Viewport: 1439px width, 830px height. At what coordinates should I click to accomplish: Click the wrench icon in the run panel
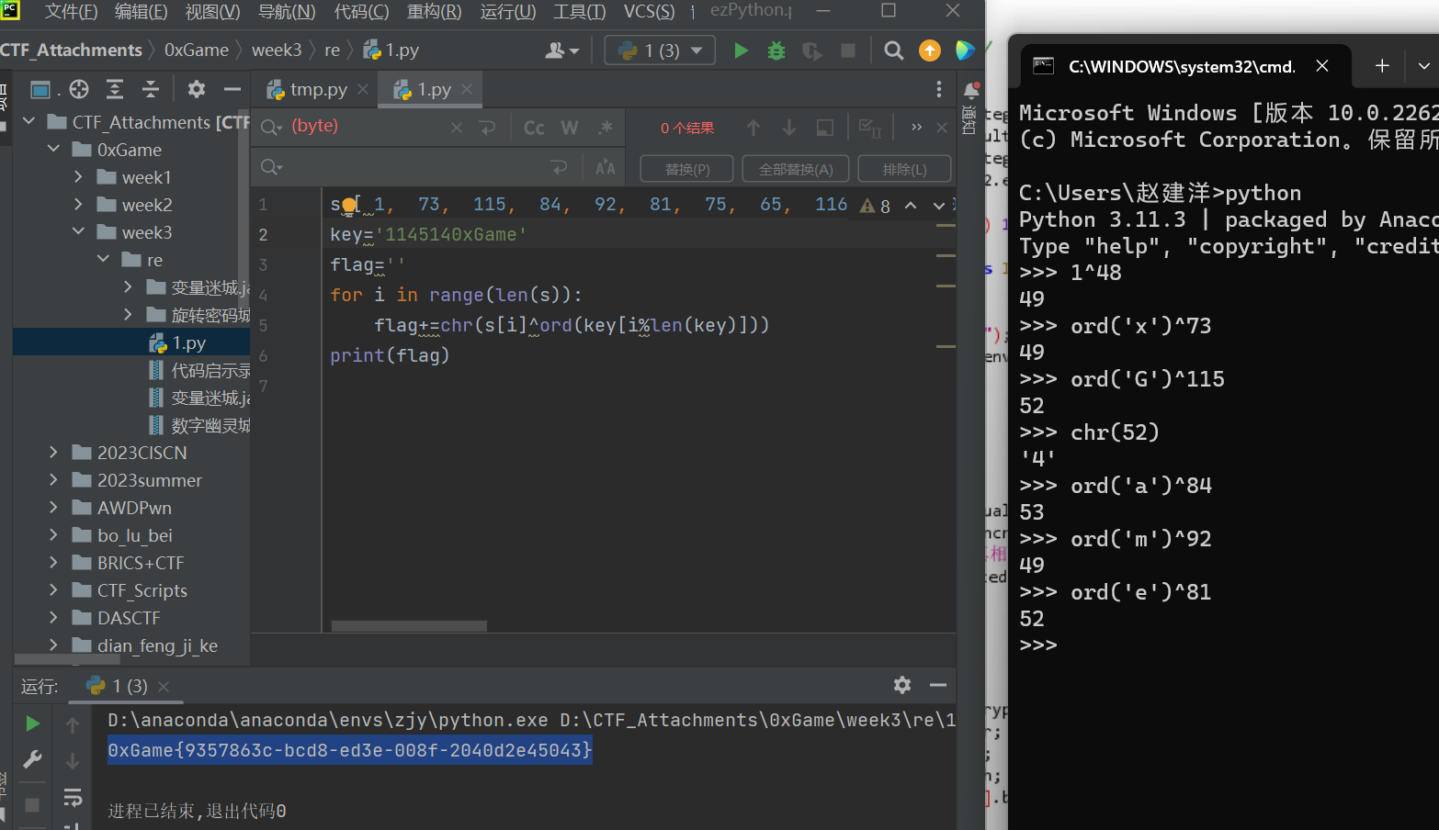click(x=32, y=759)
